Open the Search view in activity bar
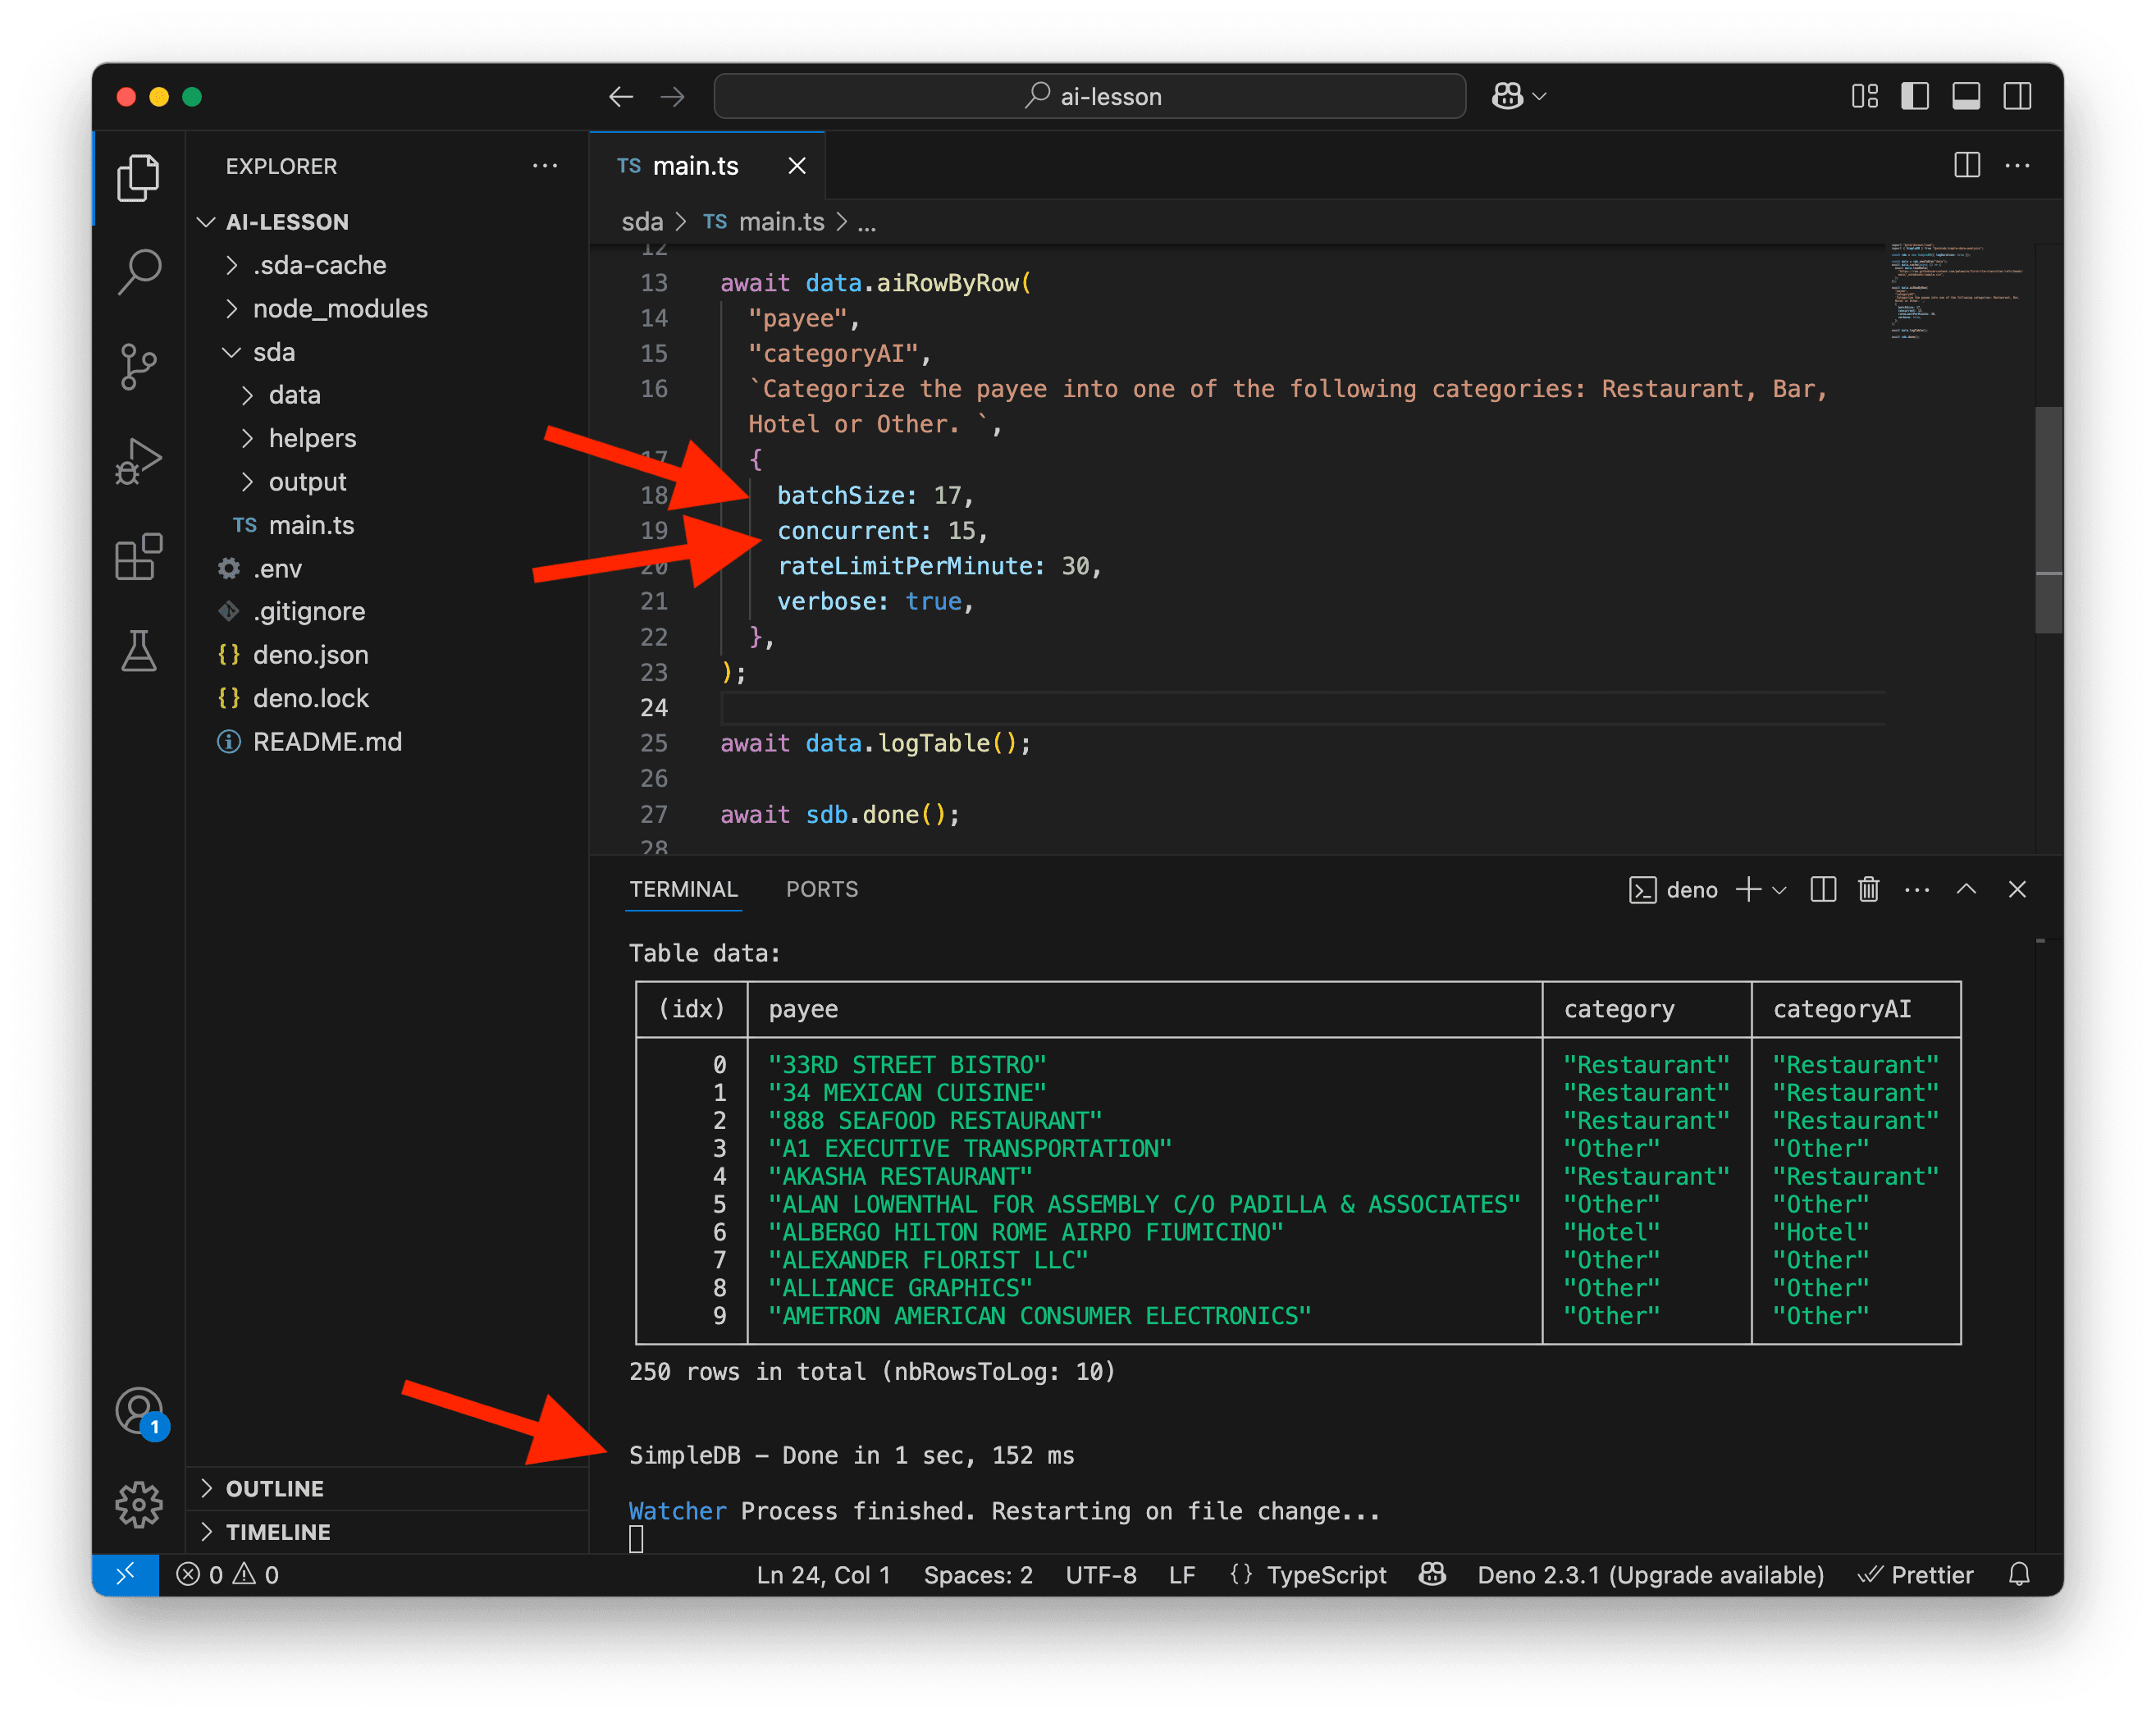Screen dimensions: 2156x1718 138,272
